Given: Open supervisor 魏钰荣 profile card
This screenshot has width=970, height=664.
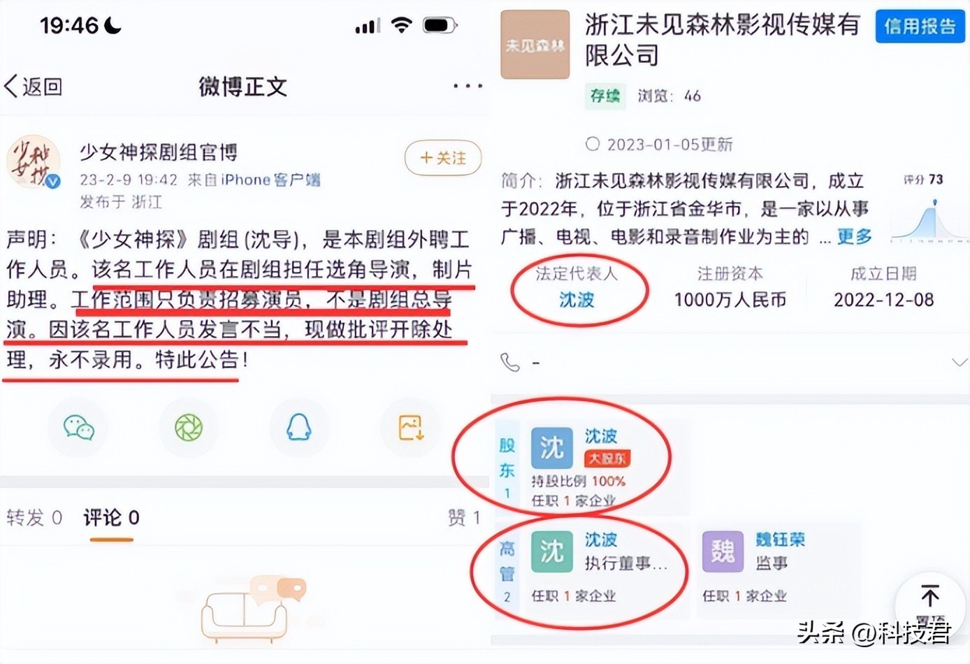Looking at the screenshot, I should [776, 566].
